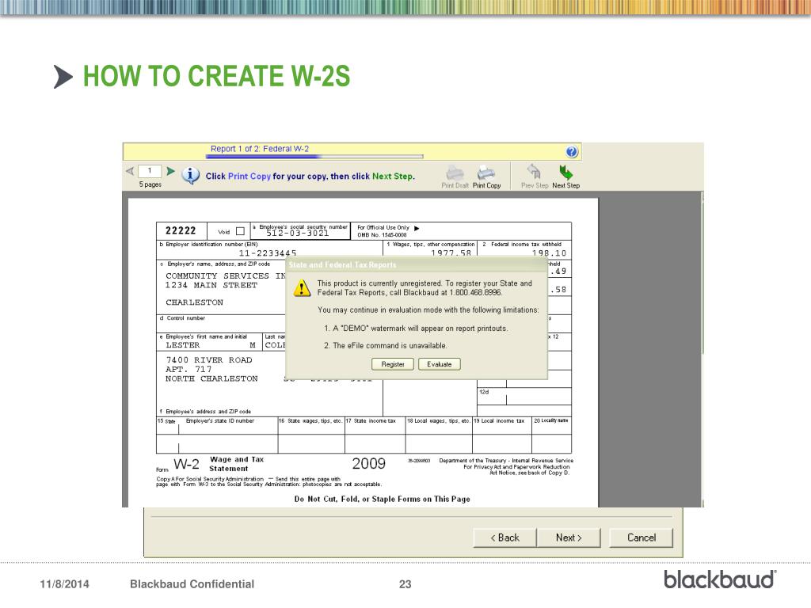Go to next page with green arrow
811x608 pixels.
170,171
